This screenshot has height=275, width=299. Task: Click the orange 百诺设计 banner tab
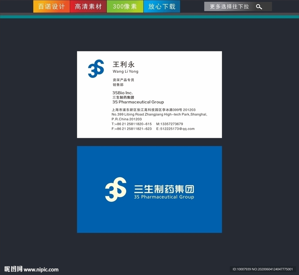[x=51, y=6]
